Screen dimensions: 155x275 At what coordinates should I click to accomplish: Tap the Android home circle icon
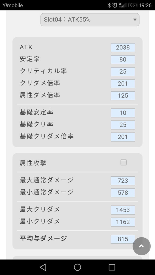77,267
